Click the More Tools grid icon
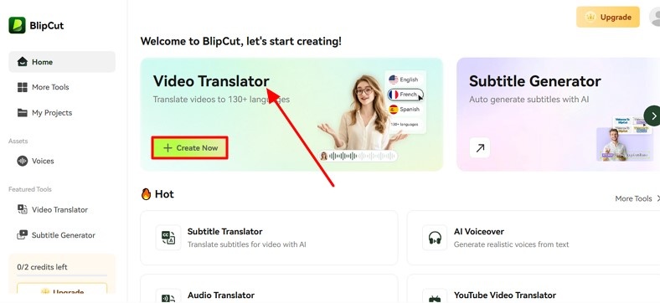The width and height of the screenshot is (660, 303). click(x=23, y=87)
